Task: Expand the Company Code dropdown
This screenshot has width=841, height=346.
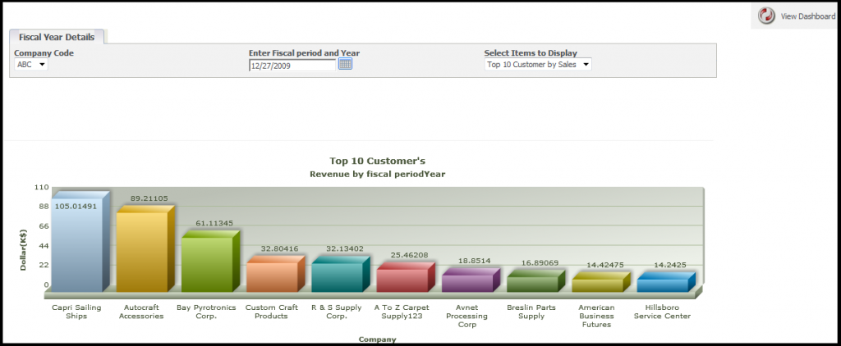Action: [31, 64]
